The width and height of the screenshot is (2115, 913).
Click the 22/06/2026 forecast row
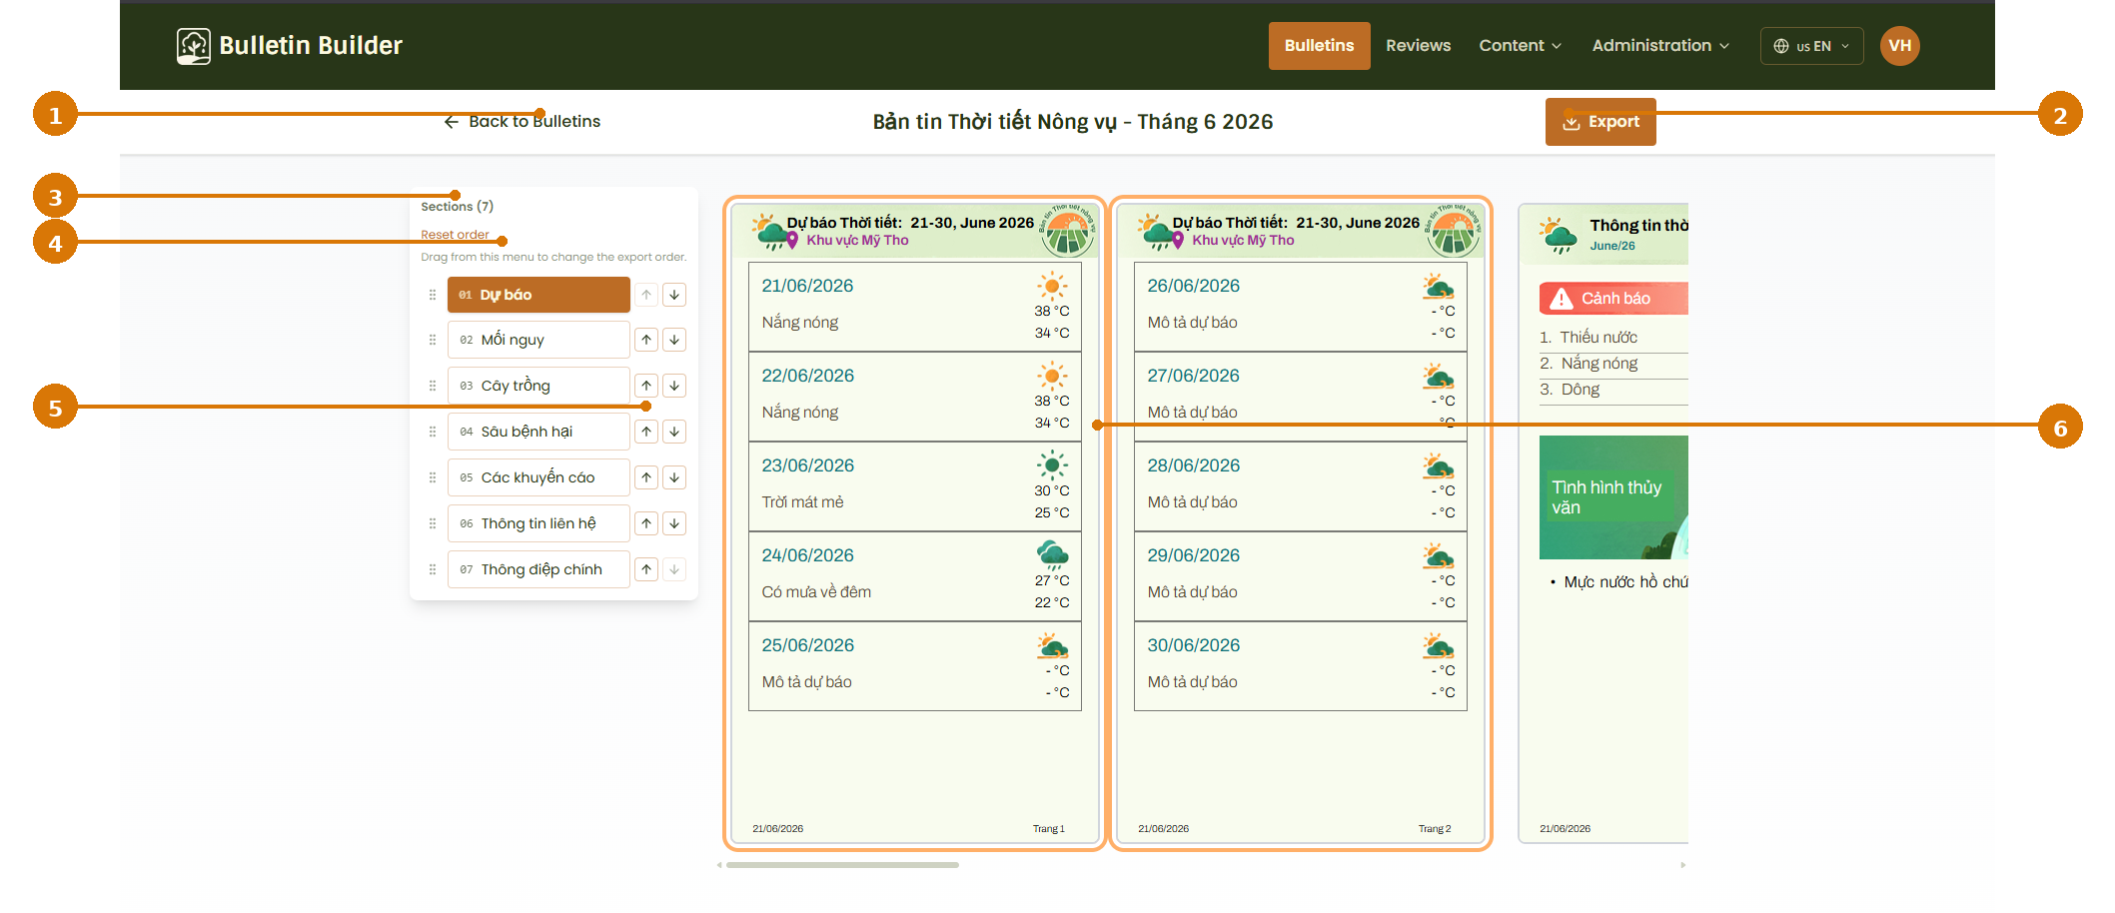915,397
